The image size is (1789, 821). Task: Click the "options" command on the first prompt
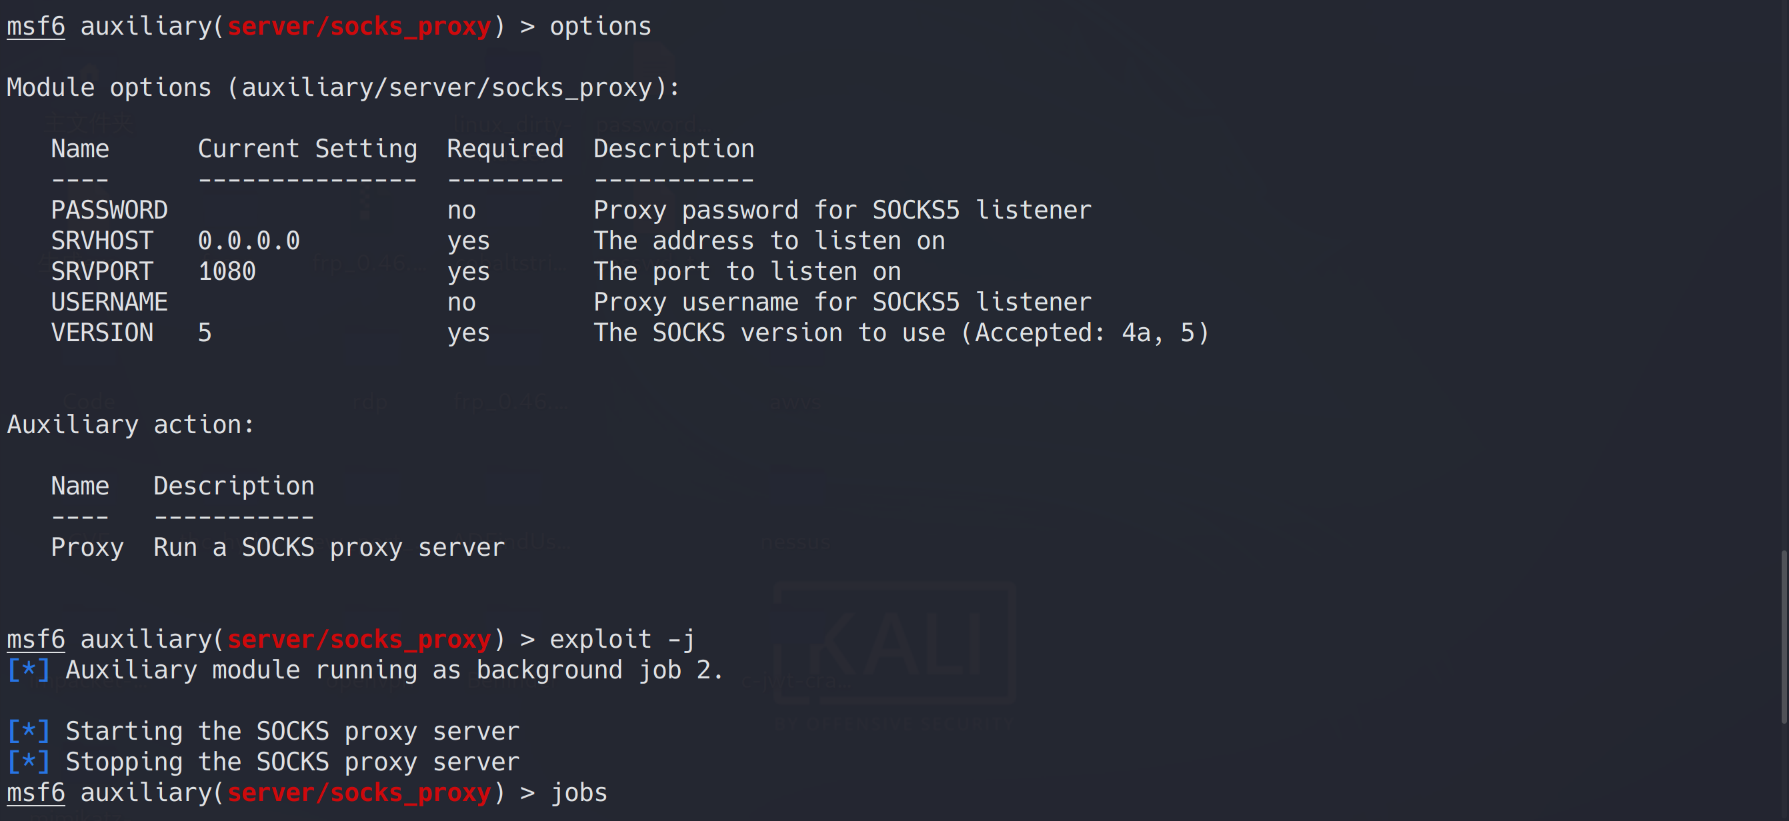[600, 27]
